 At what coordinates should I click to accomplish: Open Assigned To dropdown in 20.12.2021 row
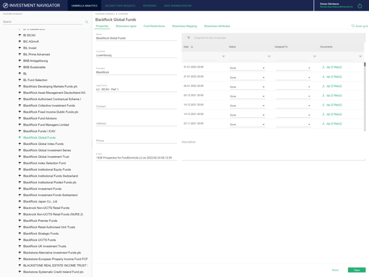pyautogui.click(x=293, y=96)
